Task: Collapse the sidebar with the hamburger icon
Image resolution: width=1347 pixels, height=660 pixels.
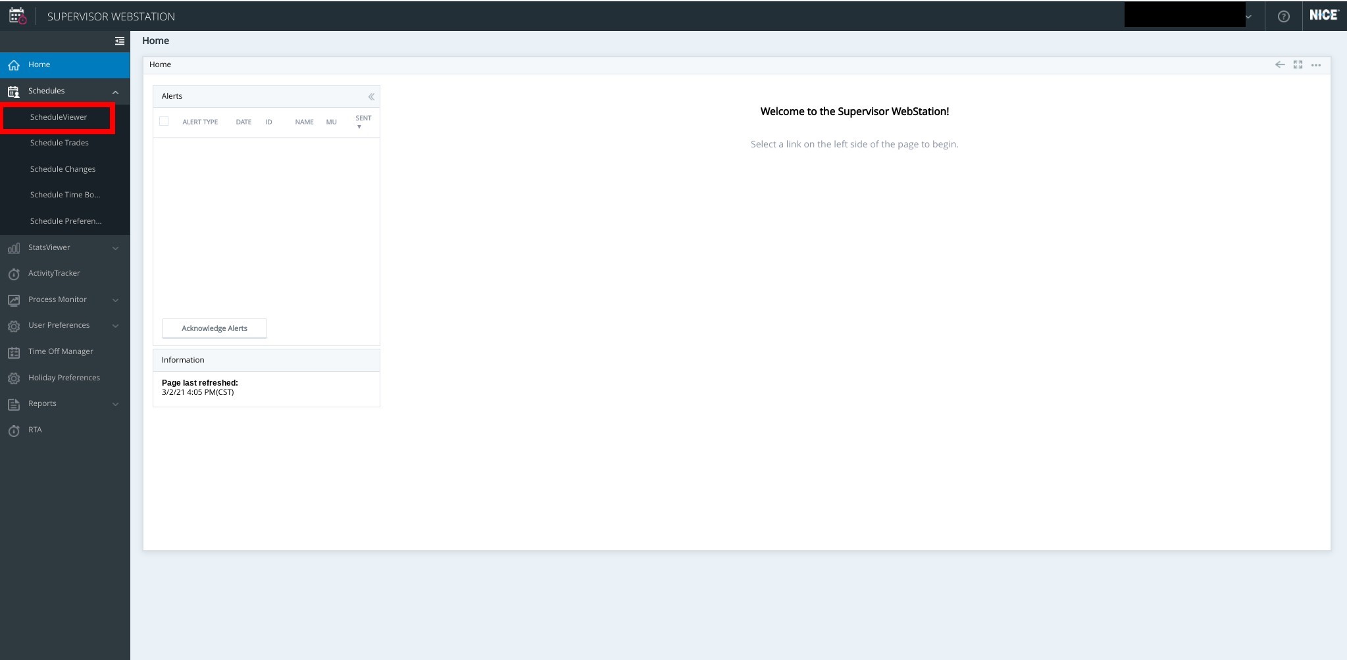Action: click(x=119, y=41)
